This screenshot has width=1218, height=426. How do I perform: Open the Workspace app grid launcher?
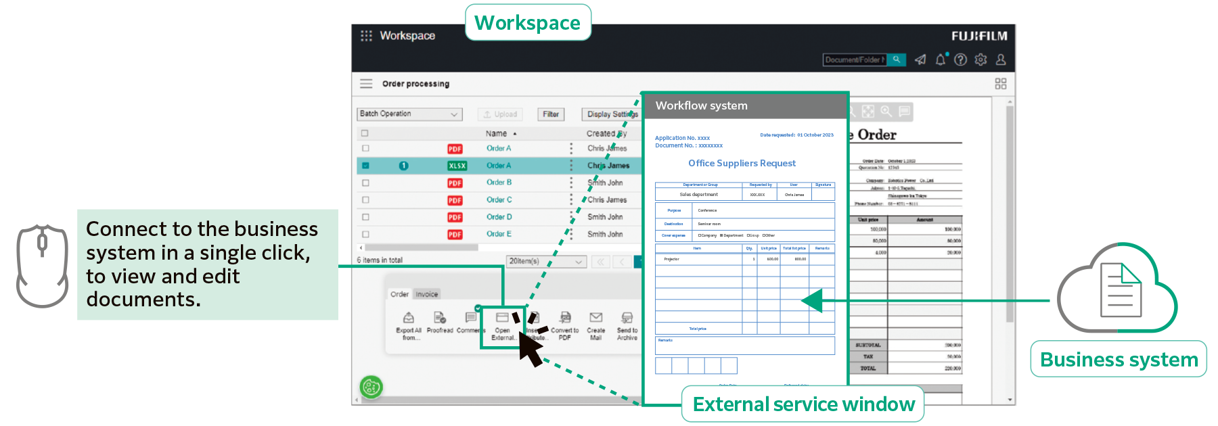click(366, 36)
